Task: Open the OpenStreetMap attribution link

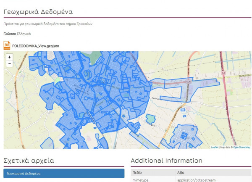Action: click(x=241, y=147)
